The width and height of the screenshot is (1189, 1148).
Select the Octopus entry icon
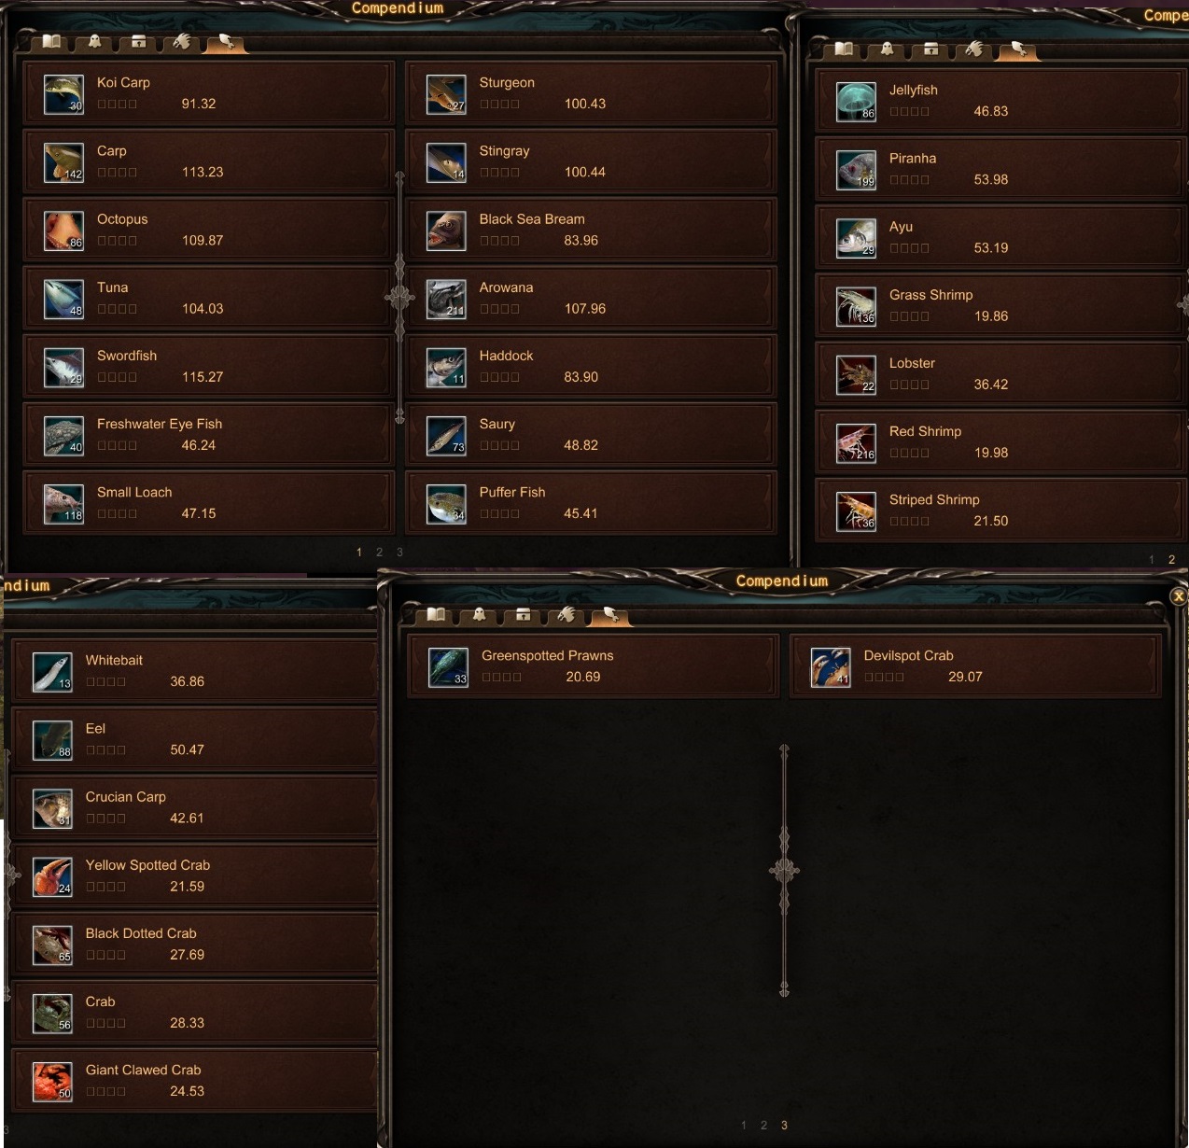[x=63, y=231]
